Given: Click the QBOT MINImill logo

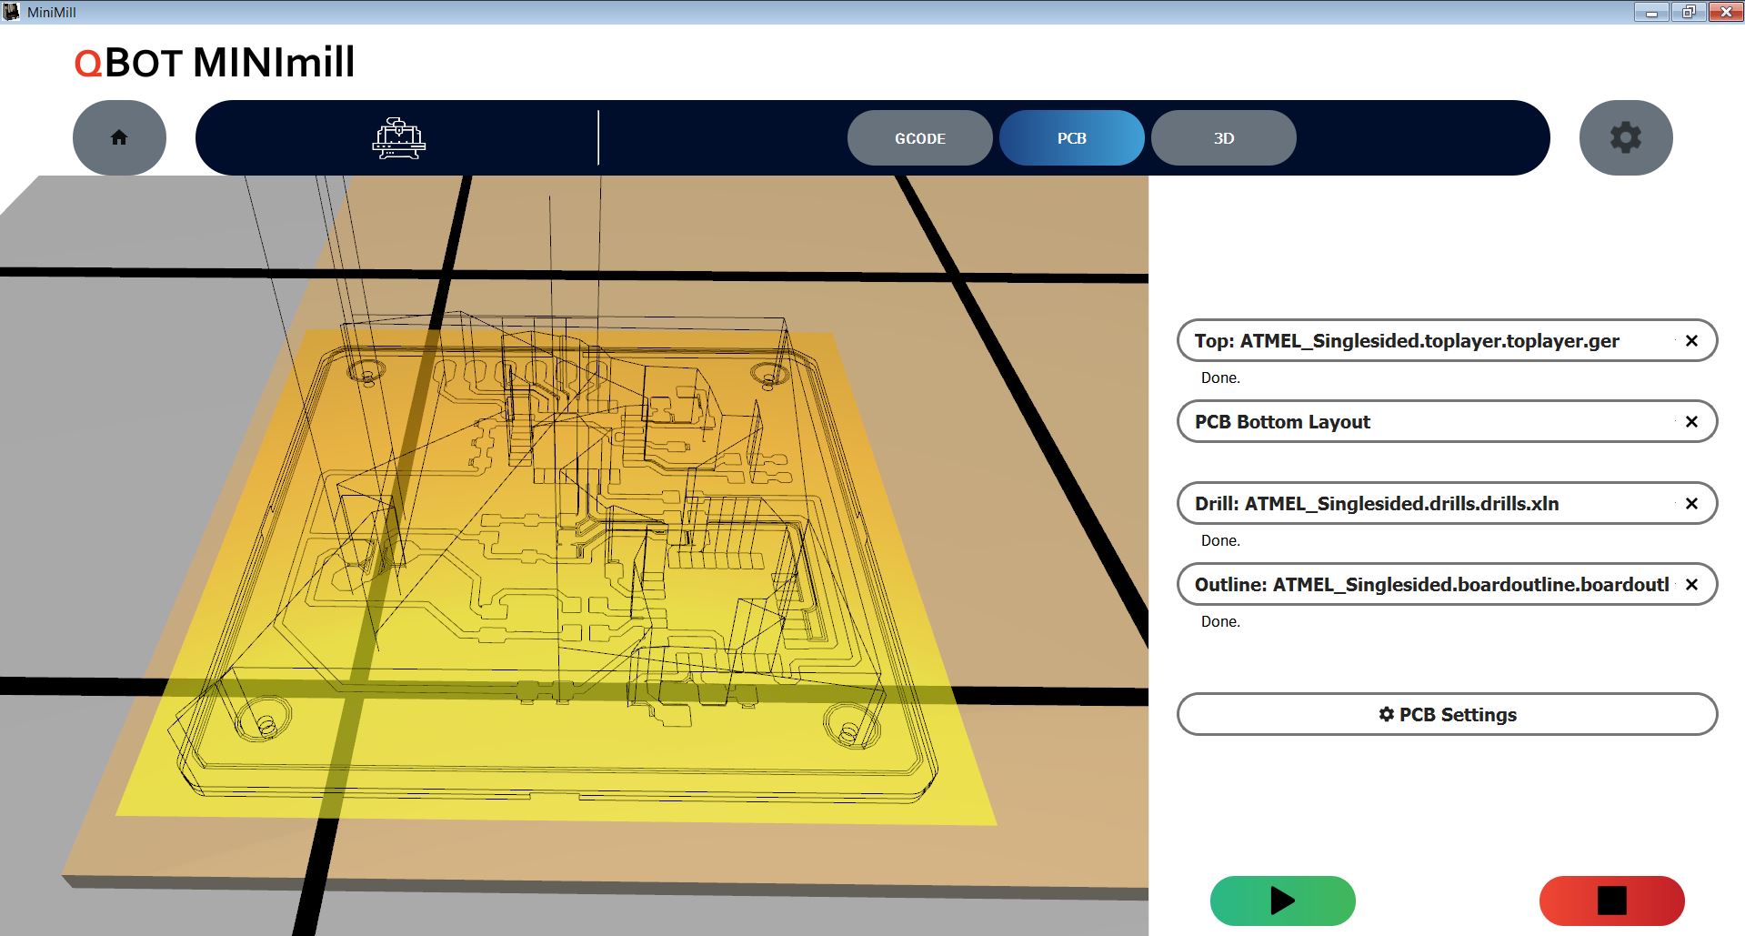Looking at the screenshot, I should click(x=215, y=63).
